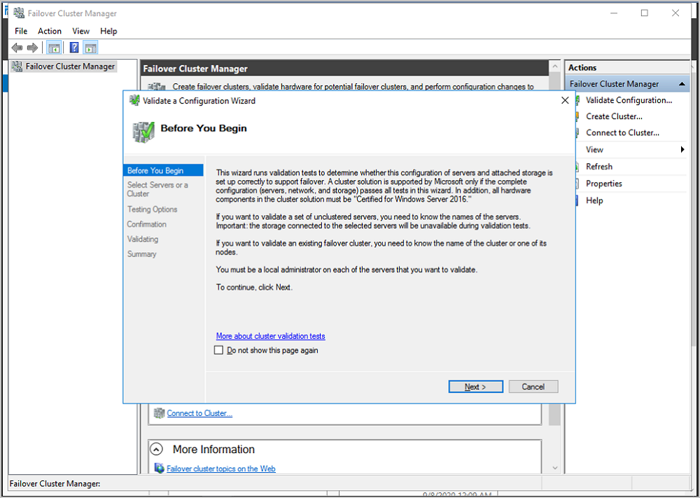Close the Validate a Configuration Wizard dialog
Image resolution: width=700 pixels, height=498 pixels.
pos(565,100)
